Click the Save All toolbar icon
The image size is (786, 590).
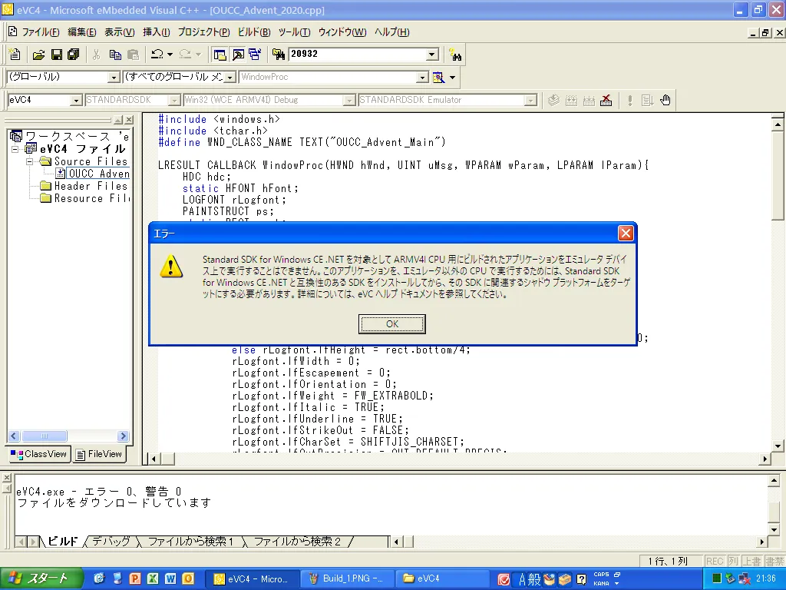(74, 55)
